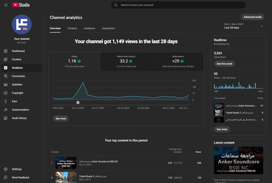Click the video marker 2 on chart timeline

pos(78,103)
